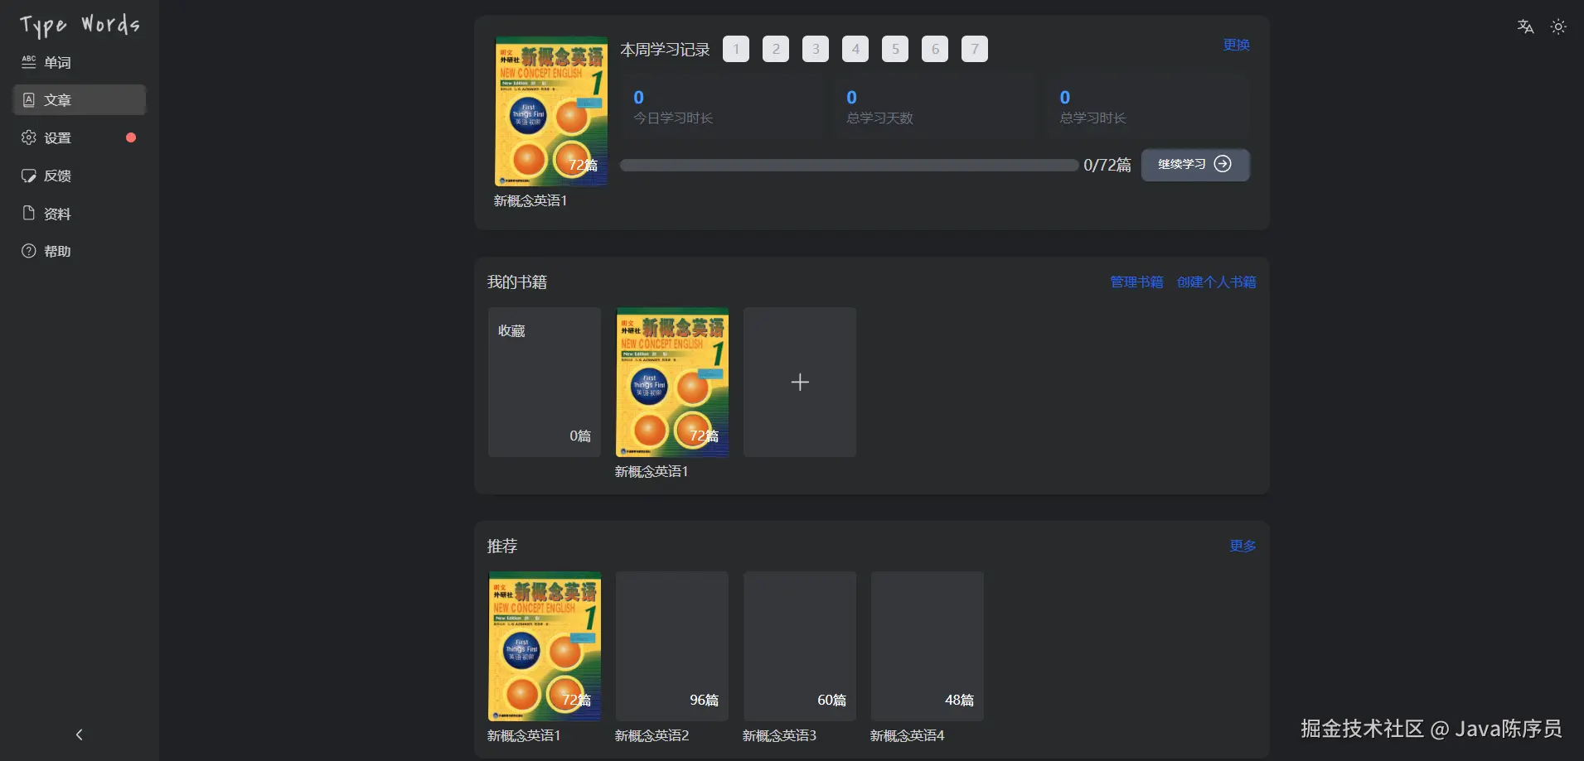Viewport: 1584px width, 761px height.
Task: Open recommended book 新概念英语4
Action: [x=928, y=646]
